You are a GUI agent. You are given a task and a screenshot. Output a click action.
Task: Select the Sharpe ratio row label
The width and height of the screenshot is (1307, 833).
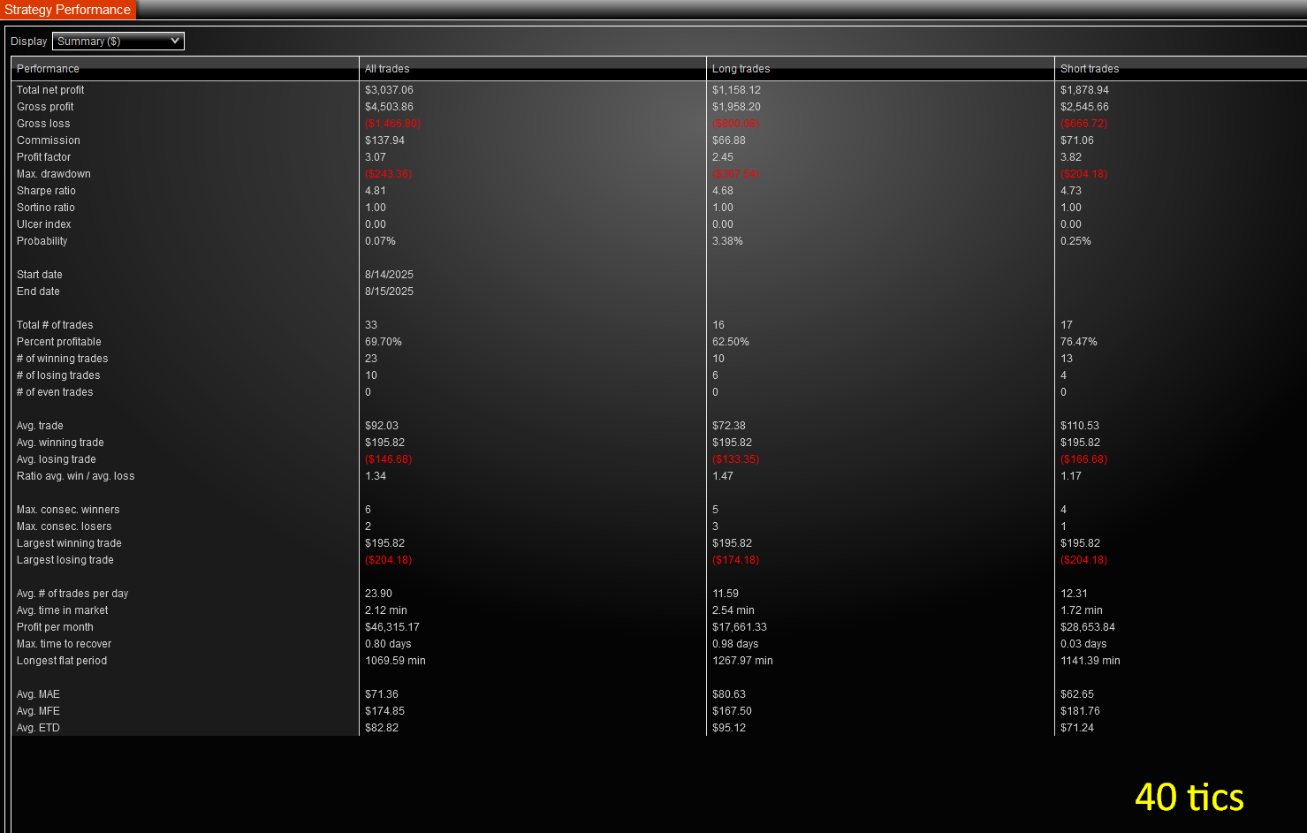coord(46,191)
